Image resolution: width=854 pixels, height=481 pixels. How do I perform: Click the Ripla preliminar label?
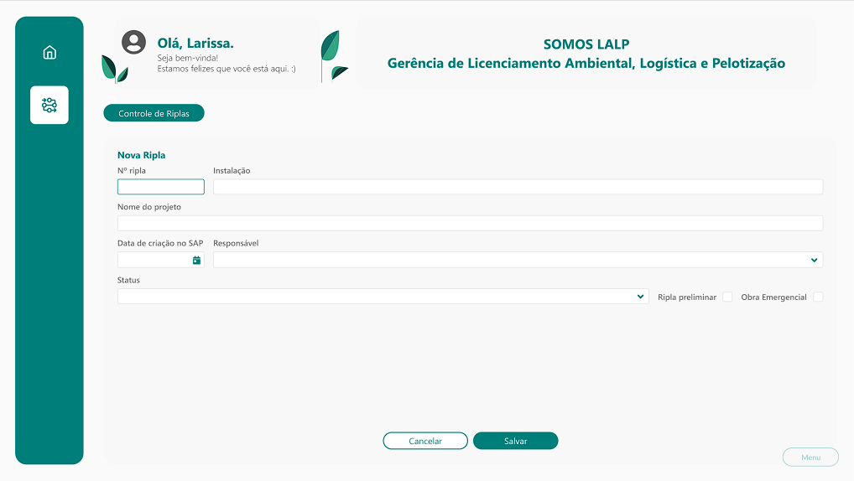click(687, 297)
